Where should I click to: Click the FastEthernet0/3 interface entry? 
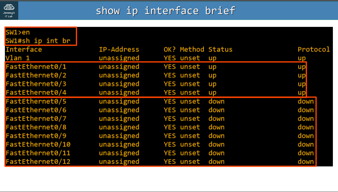coord(36,84)
